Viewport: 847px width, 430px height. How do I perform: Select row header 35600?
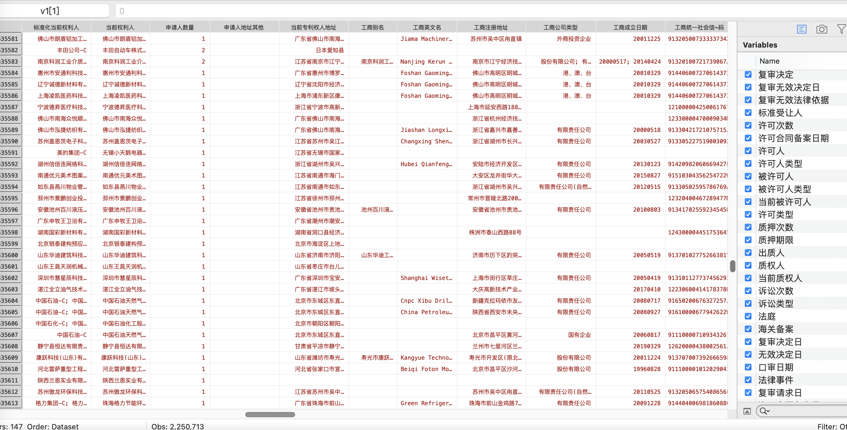pyautogui.click(x=10, y=255)
